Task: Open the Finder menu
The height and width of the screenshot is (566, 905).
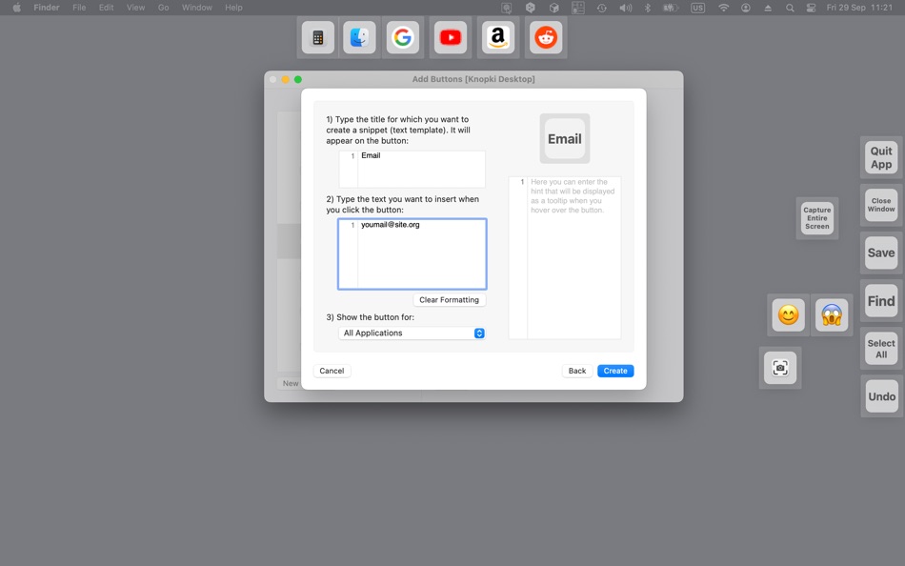Action: click(x=46, y=8)
